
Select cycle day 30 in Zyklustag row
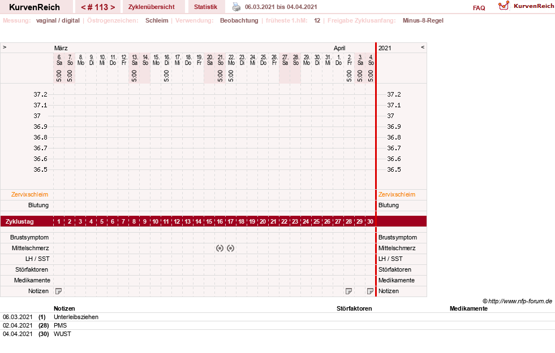(370, 221)
